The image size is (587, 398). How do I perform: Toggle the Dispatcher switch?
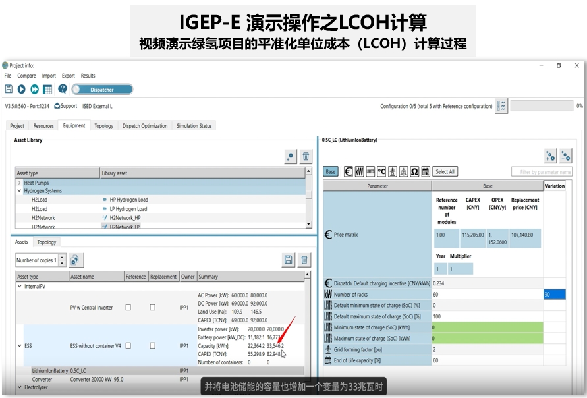click(102, 90)
